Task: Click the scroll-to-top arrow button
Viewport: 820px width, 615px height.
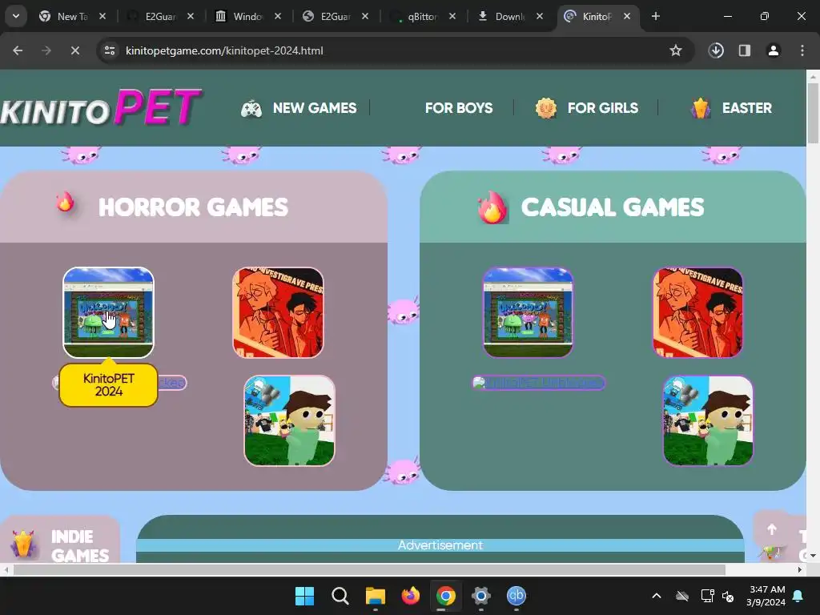Action: 771,529
